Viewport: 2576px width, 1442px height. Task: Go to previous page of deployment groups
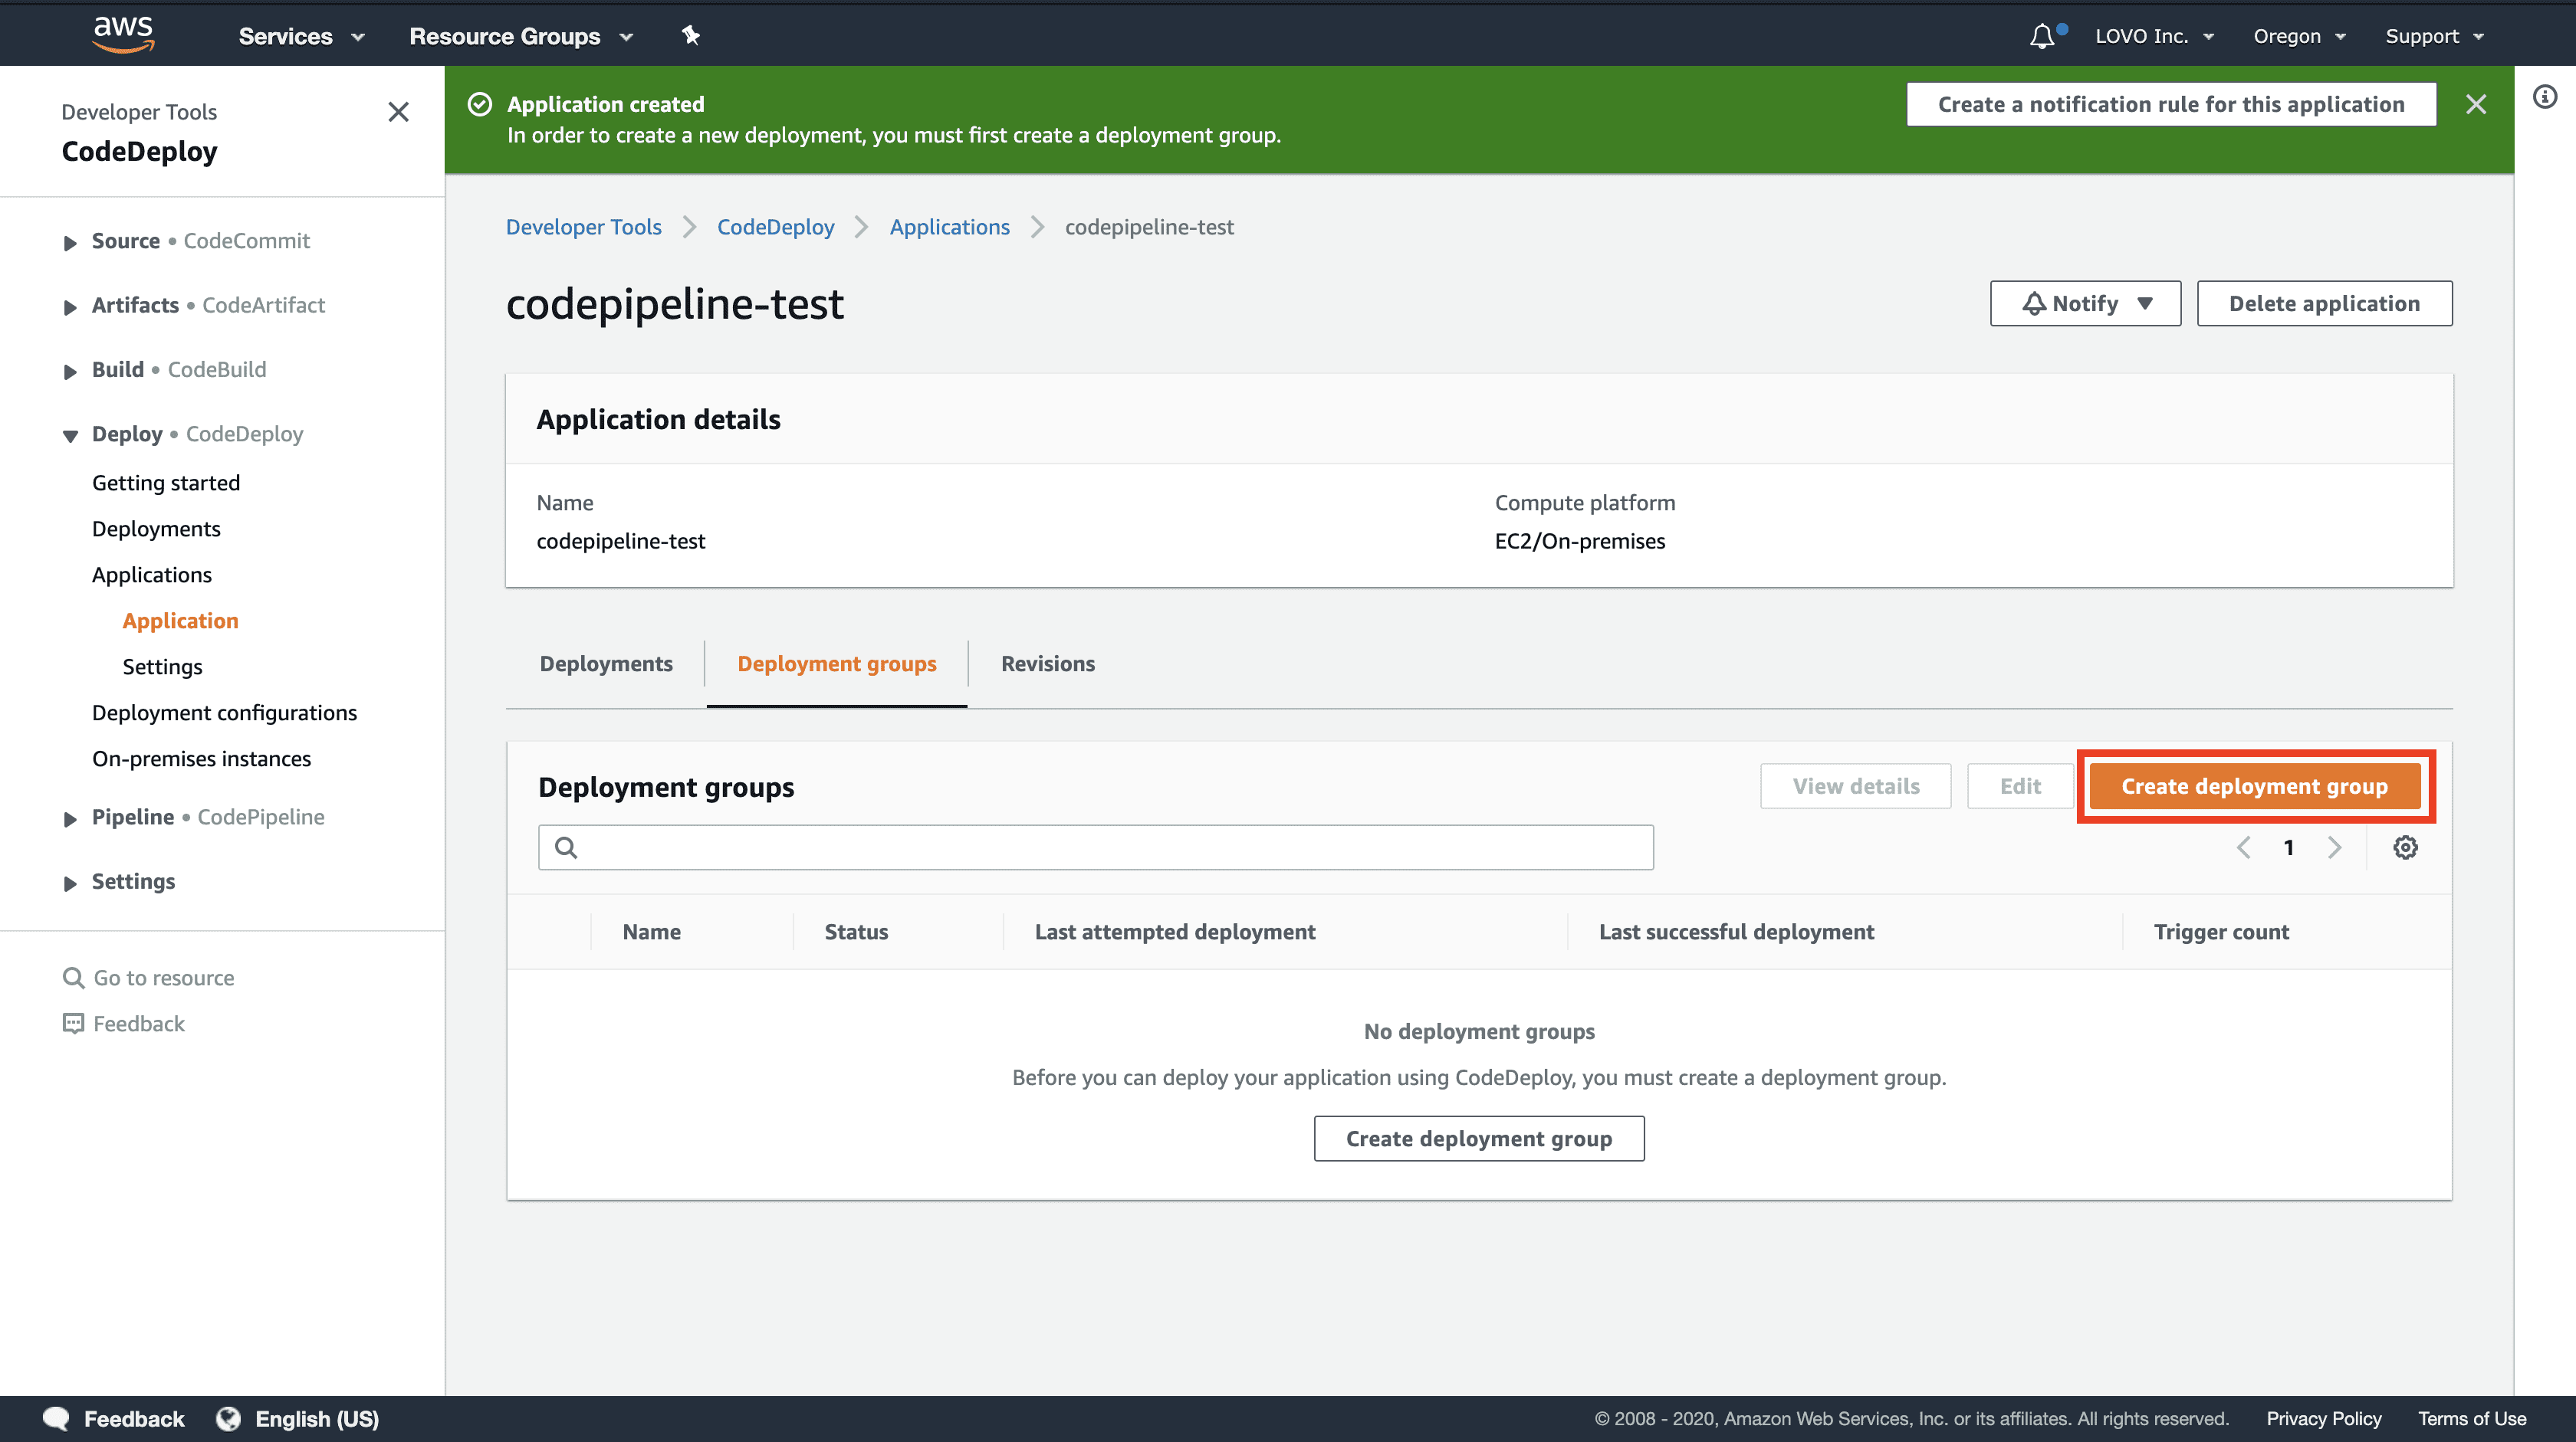pyautogui.click(x=2244, y=847)
